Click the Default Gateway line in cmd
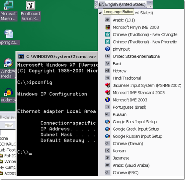 click(x=68, y=140)
